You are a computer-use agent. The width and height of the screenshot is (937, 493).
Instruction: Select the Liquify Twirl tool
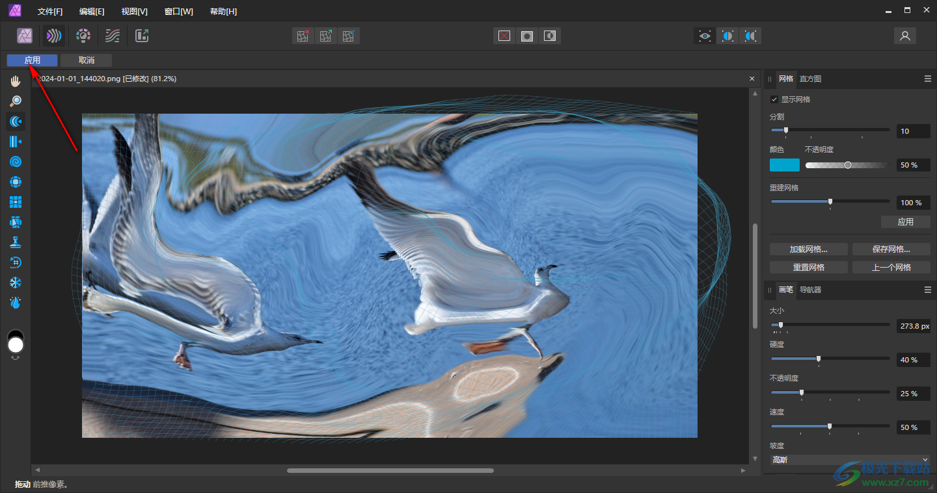coord(16,162)
